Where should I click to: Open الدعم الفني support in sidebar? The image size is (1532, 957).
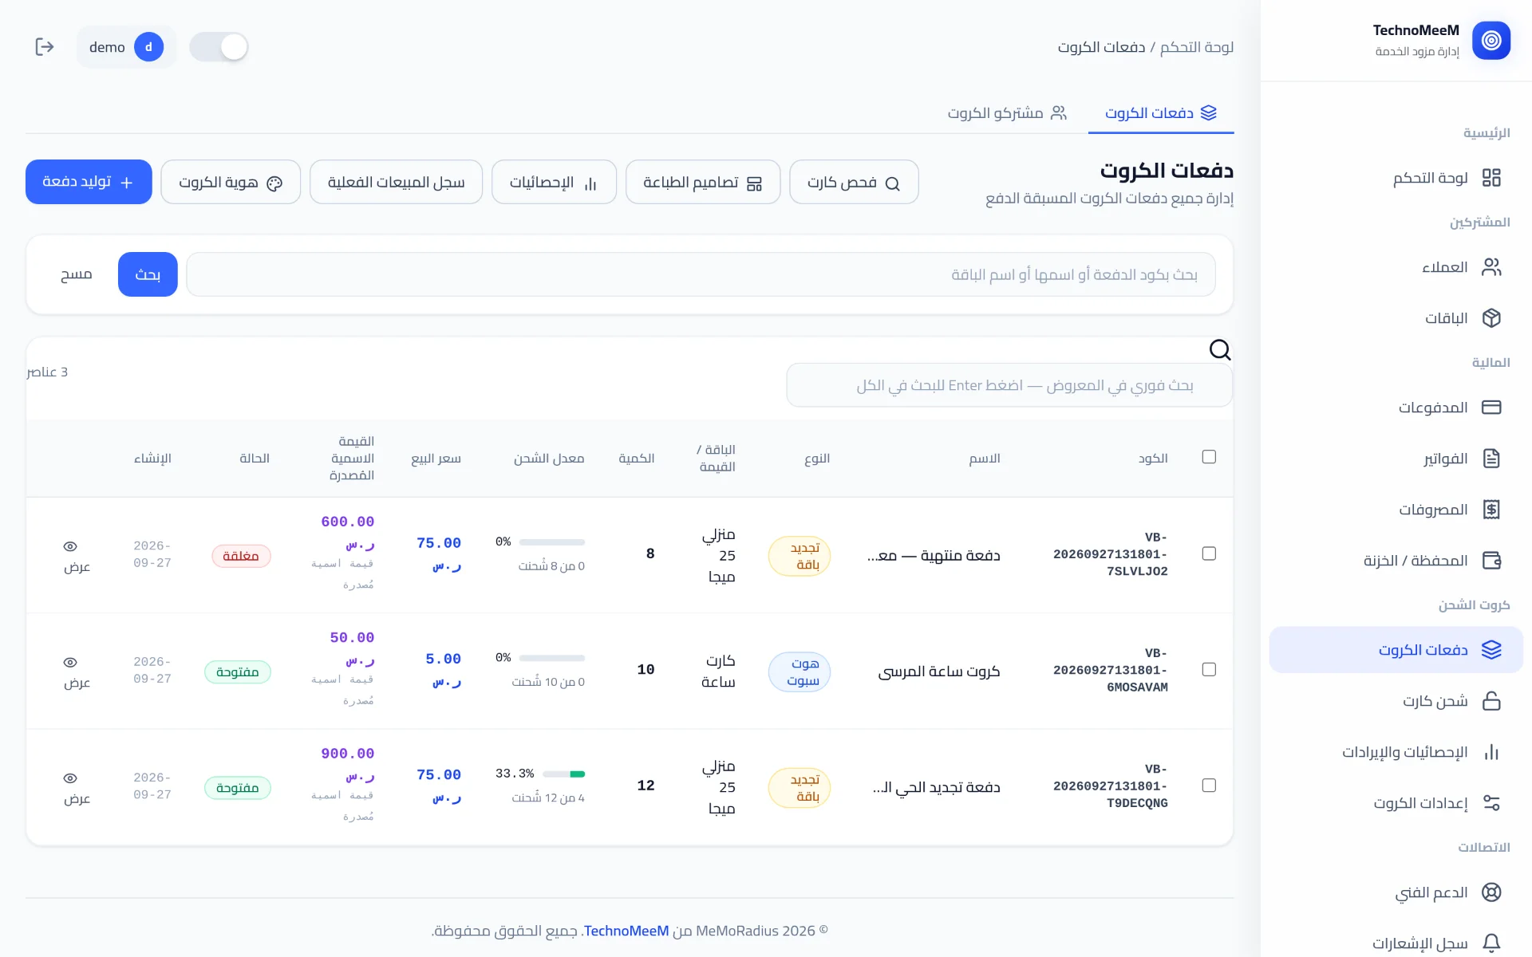point(1396,892)
